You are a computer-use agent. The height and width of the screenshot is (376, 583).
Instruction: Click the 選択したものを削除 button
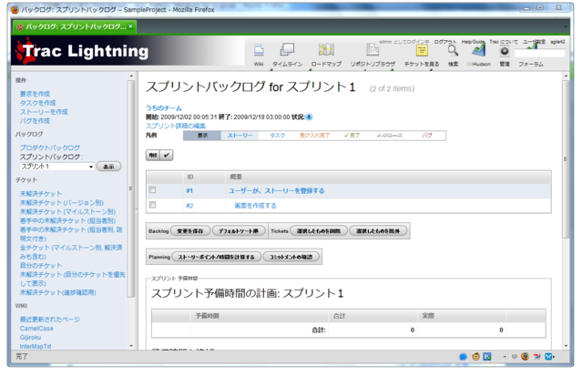(x=319, y=231)
